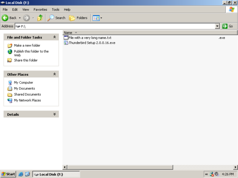Select File with a very long name.txt

pyautogui.click(x=90, y=38)
